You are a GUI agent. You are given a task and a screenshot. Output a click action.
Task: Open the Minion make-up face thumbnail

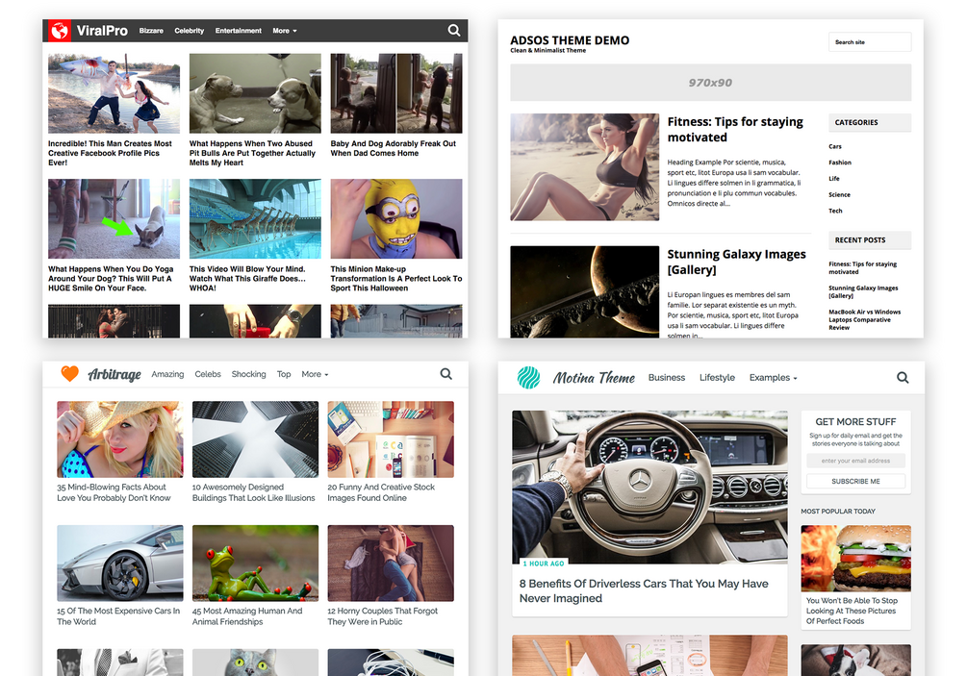(395, 218)
